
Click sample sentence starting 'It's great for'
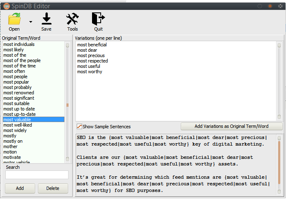(x=173, y=184)
